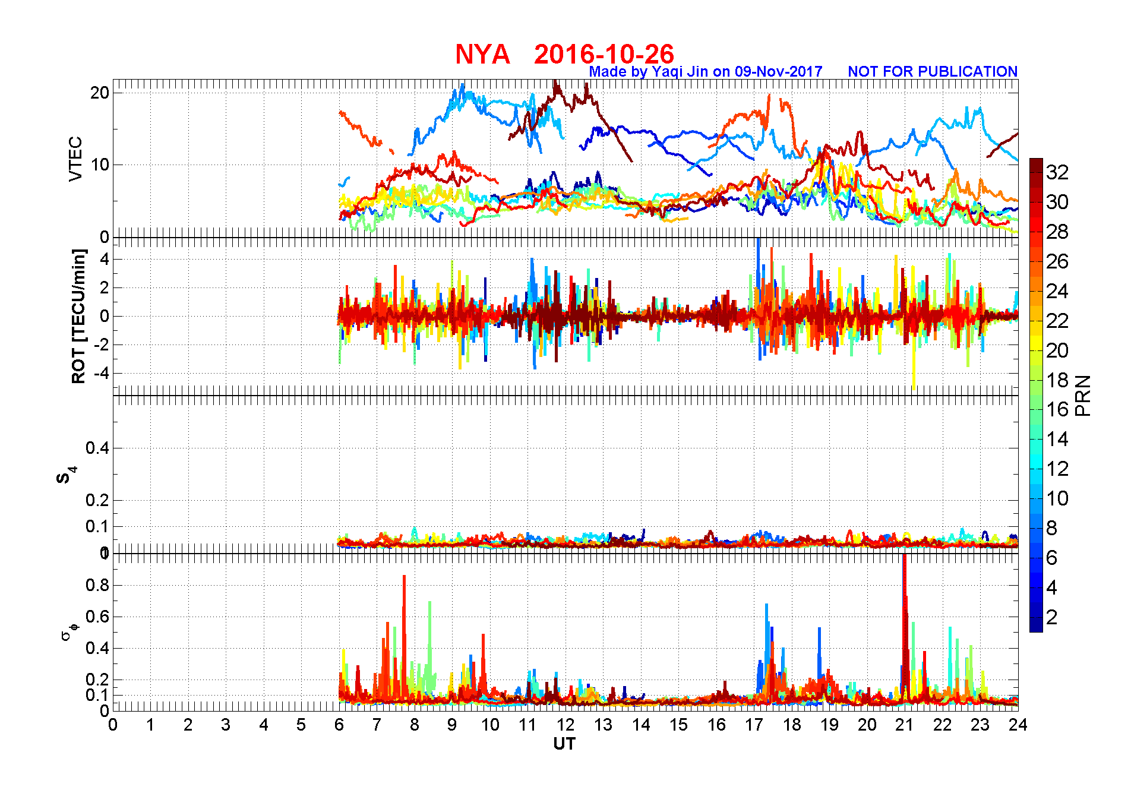1131x790 pixels.
Task: Click the "NOT FOR PUBLICATION" notice
Action: 933,72
